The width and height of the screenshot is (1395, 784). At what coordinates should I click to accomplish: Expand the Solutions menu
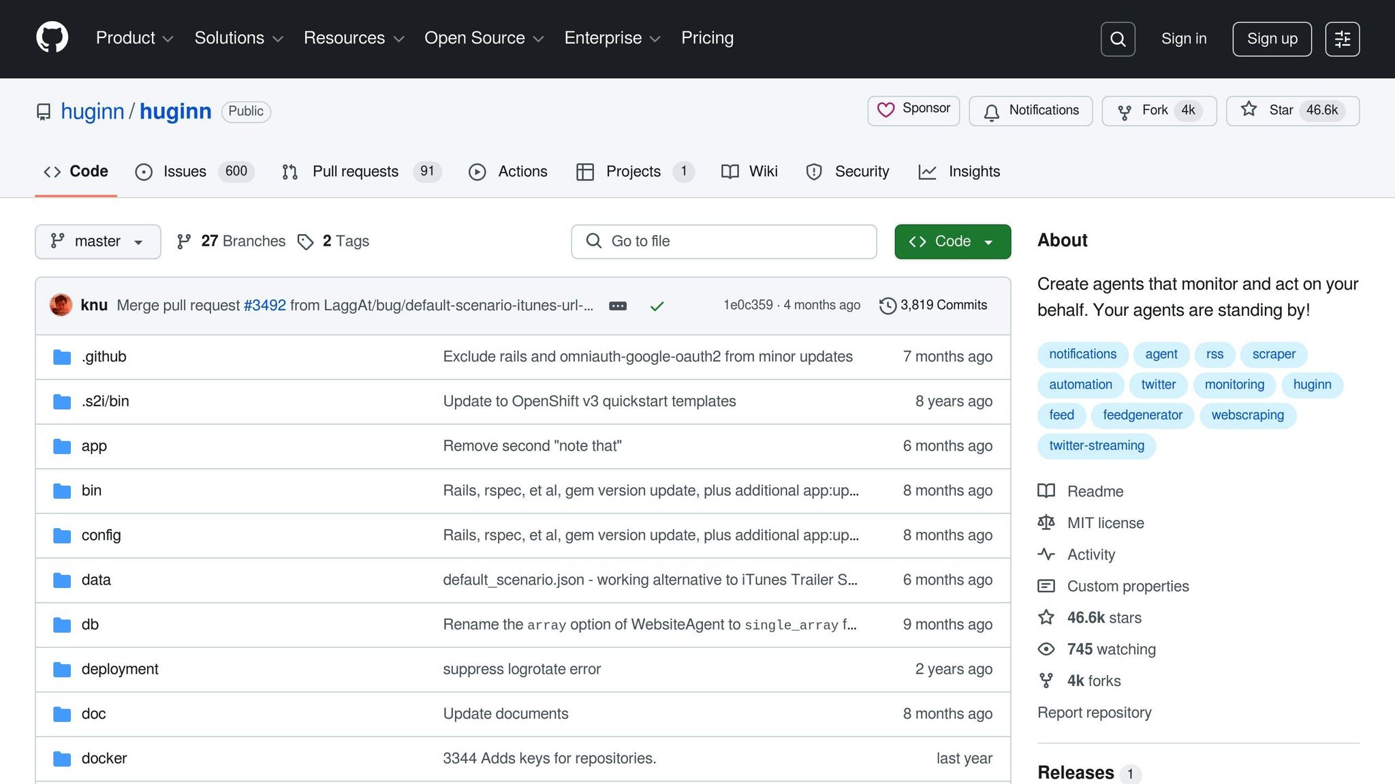[238, 38]
